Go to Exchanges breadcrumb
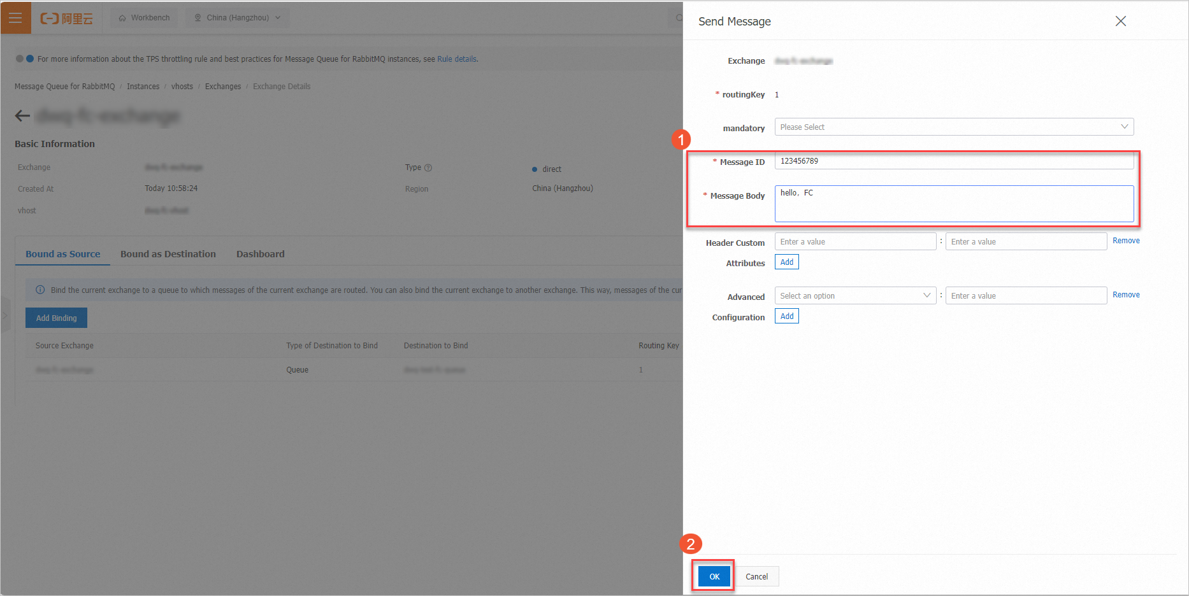Image resolution: width=1189 pixels, height=596 pixels. tap(223, 87)
